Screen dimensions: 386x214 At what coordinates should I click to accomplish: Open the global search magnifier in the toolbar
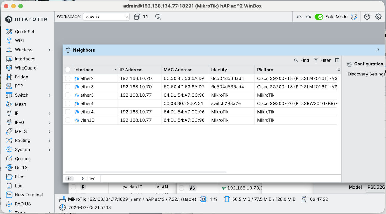point(158,17)
